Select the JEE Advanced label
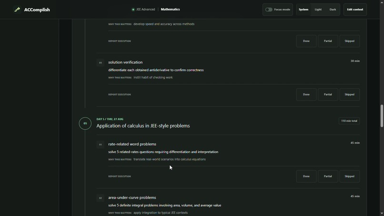Viewport: 384px width, 216px height. coord(145,9)
